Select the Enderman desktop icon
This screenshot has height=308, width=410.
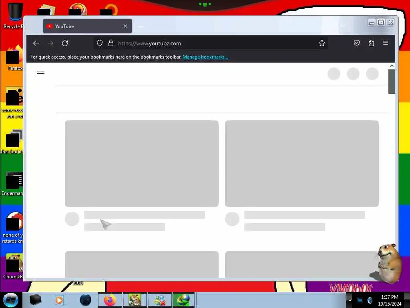click(x=12, y=183)
